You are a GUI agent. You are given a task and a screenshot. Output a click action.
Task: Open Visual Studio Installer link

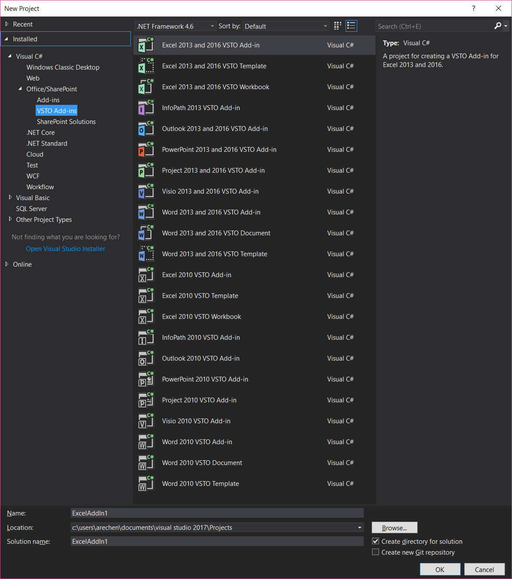[66, 249]
